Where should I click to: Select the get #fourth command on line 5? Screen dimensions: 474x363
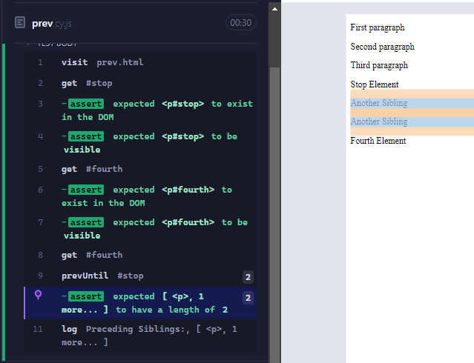pyautogui.click(x=92, y=169)
